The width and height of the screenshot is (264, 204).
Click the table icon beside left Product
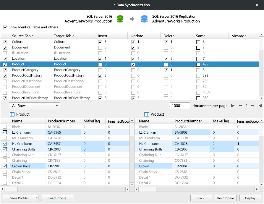pos(12,114)
